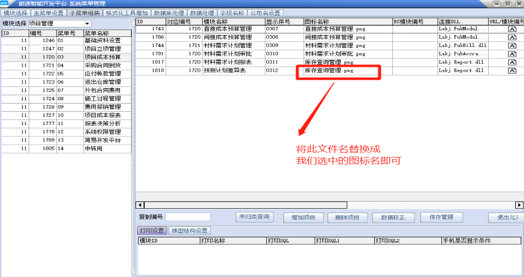Screen dimensions: 524x277
Task: Open the 模块选择 dropdown
Action: click(x=88, y=24)
